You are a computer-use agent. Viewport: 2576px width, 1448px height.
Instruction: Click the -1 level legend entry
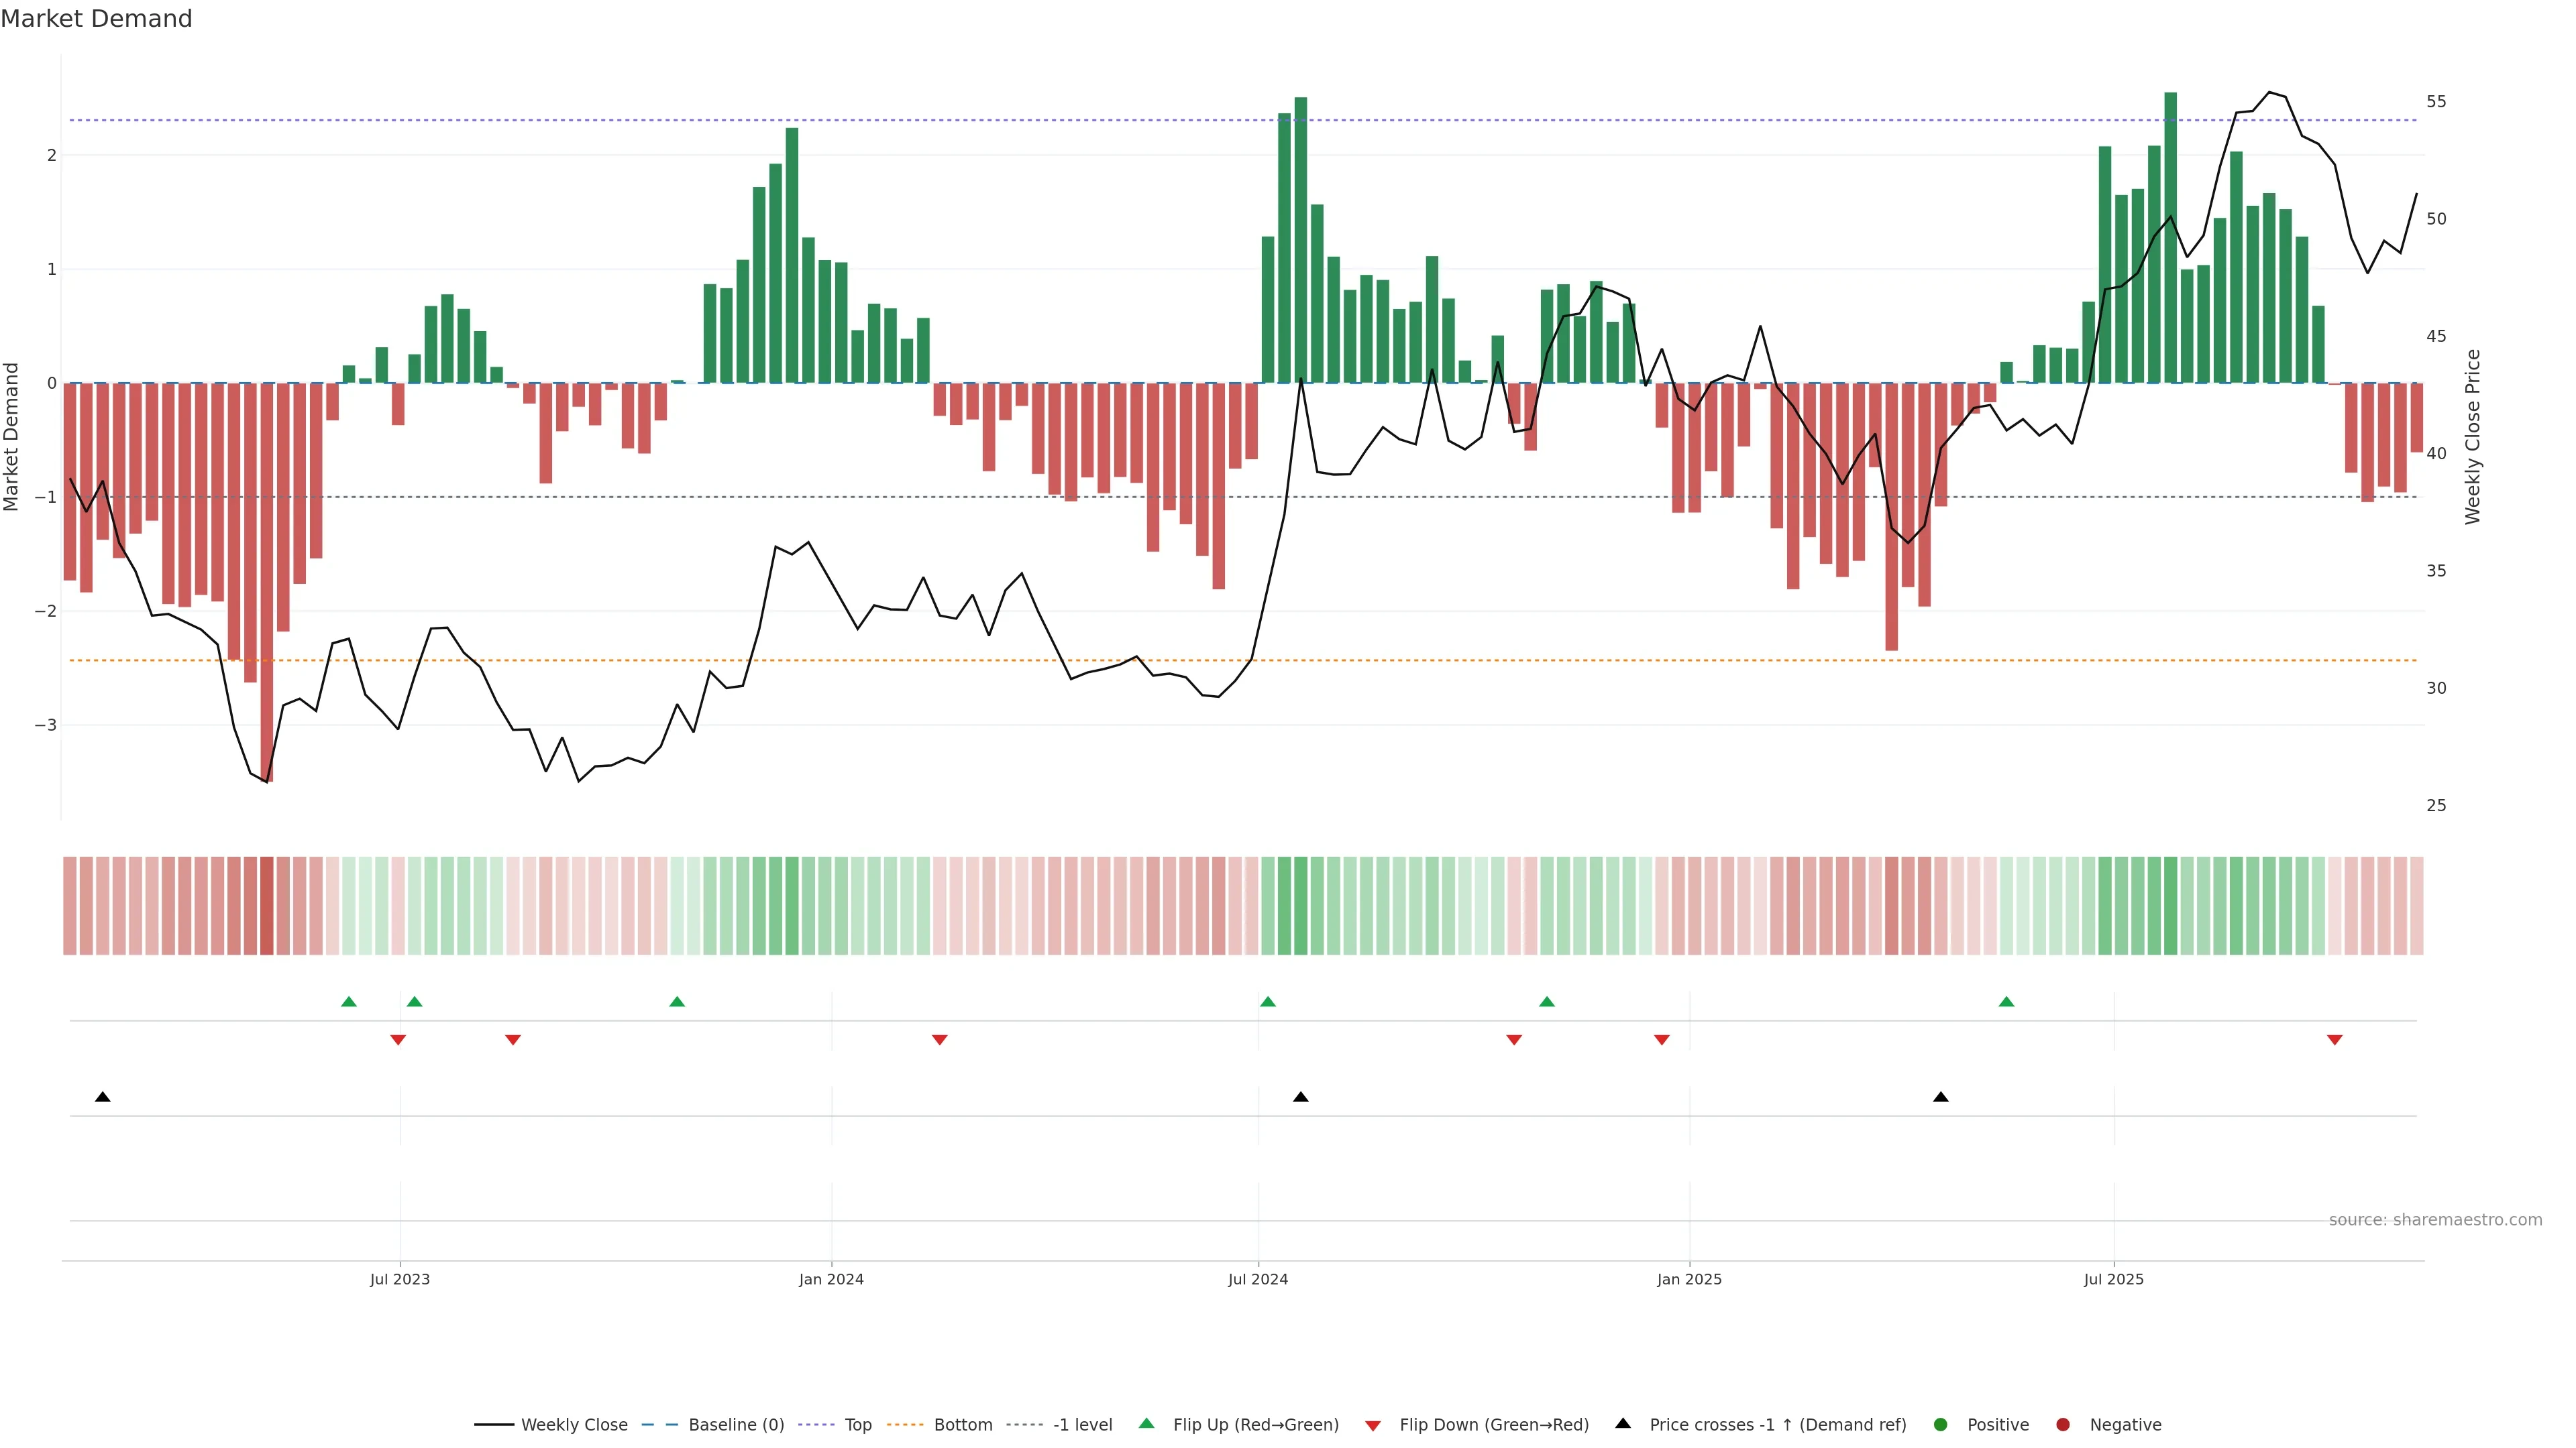click(1082, 1424)
